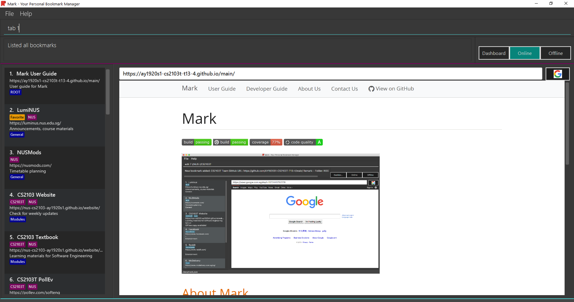Click View on GitHub link

point(391,89)
